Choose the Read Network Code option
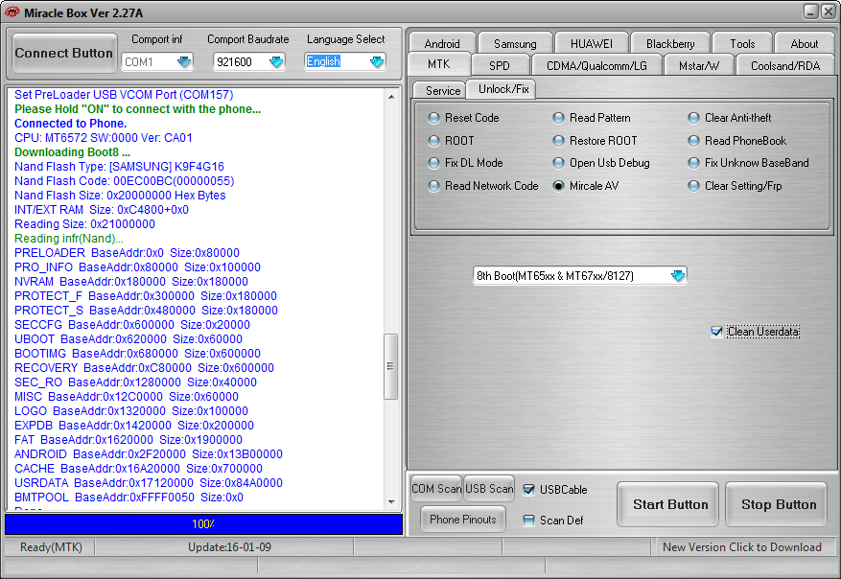 click(483, 186)
